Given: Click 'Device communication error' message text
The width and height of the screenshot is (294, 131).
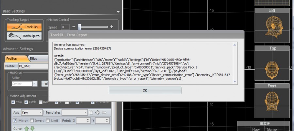Looking at the screenshot, I should pyautogui.click(x=82, y=48).
